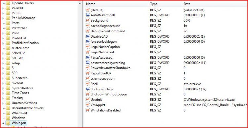Click the string icon beside PowerdownAfterShutdown
Image resolution: width=248 pixels, height=128 pixels.
88,68
